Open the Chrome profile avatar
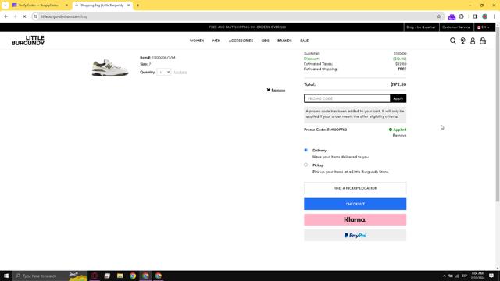The image size is (500, 281). click(x=484, y=16)
